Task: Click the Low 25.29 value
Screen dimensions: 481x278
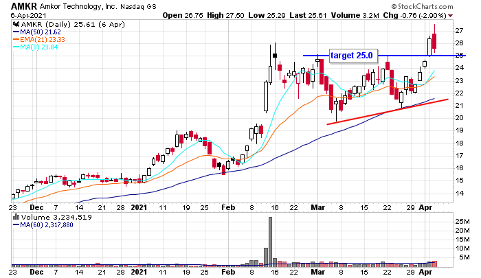Action: (x=267, y=15)
